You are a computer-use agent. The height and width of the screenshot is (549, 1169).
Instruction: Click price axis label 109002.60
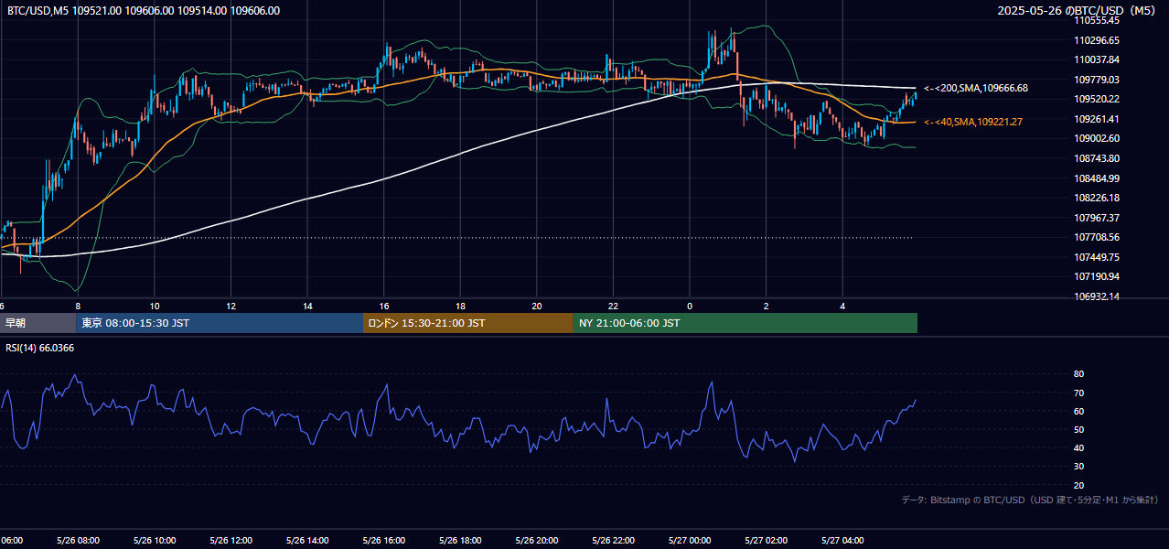pyautogui.click(x=1097, y=138)
